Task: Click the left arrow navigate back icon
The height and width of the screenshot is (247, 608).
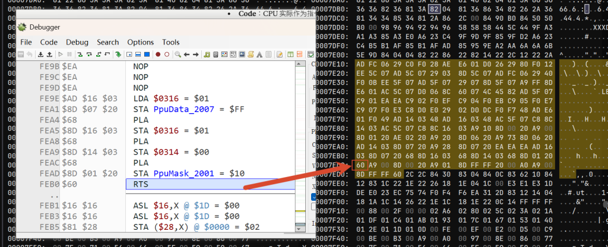Action: point(186,54)
